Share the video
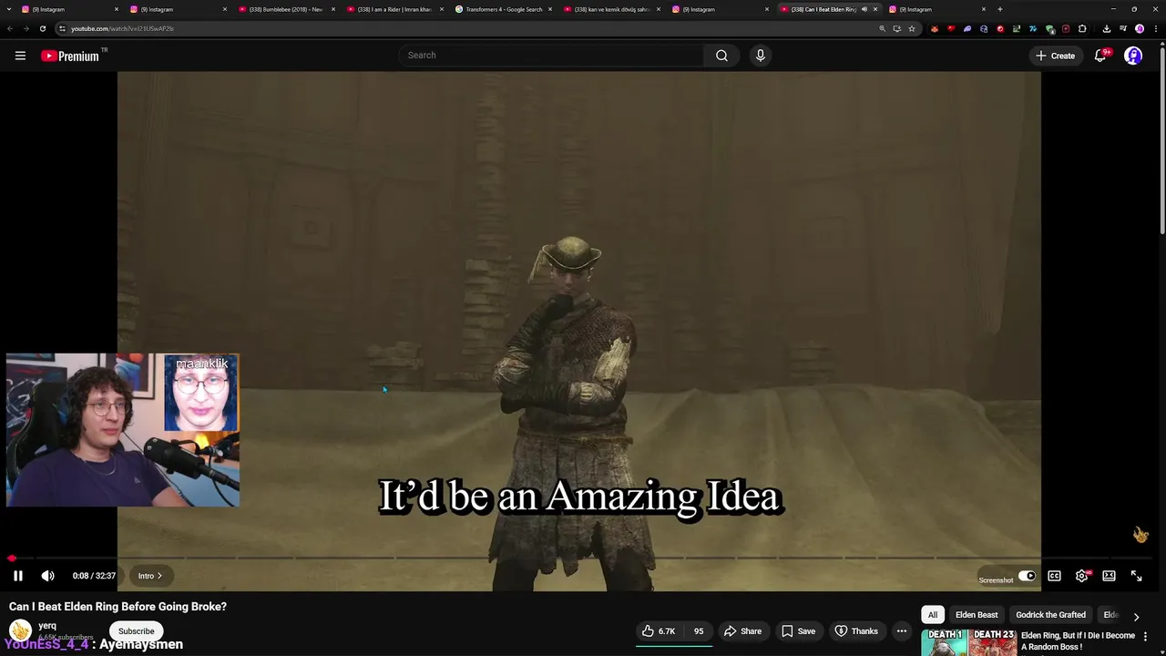The width and height of the screenshot is (1166, 656). pyautogui.click(x=742, y=631)
